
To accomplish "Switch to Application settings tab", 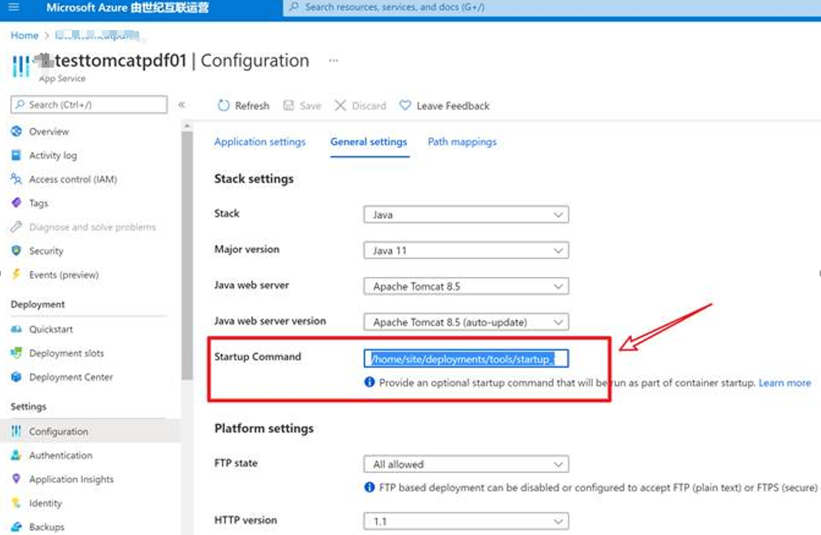I will 260,142.
